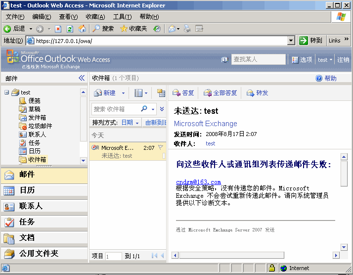Collapse the test mailbox tree node
Screen dimensions: 353x275
(6, 92)
